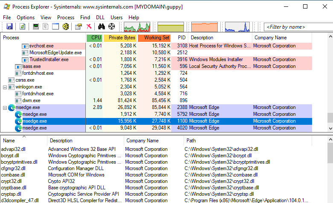The height and width of the screenshot is (203, 333).
Task: Click process list scrollbar up arrow
Action: pos(330,37)
